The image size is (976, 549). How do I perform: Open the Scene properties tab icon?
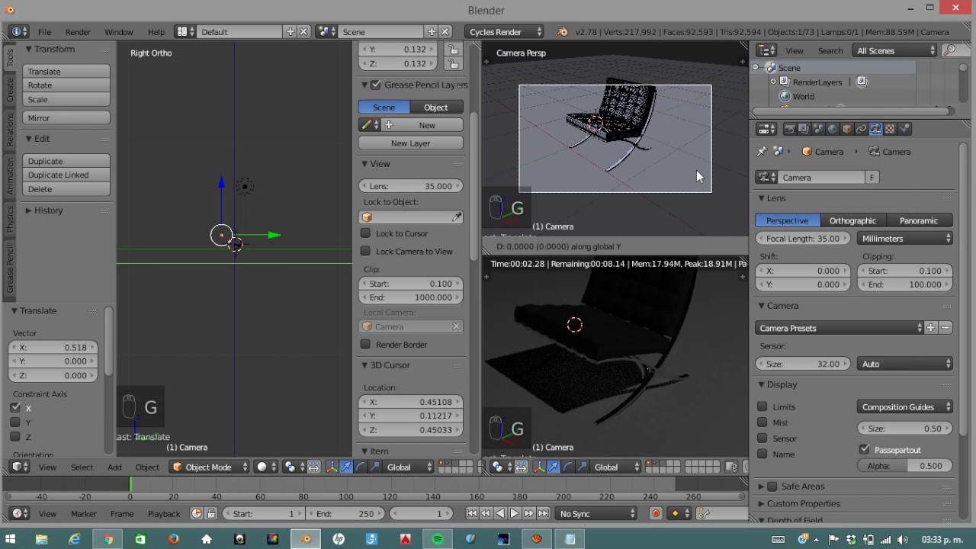(x=818, y=129)
